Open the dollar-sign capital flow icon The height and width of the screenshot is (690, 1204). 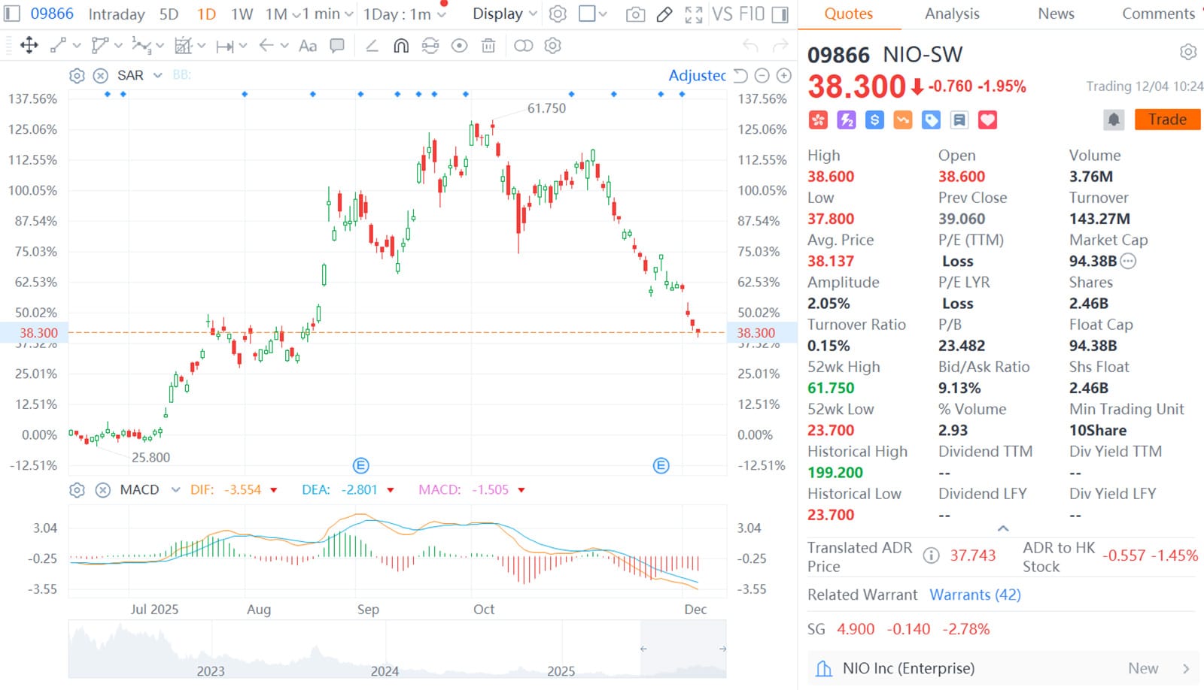click(874, 120)
